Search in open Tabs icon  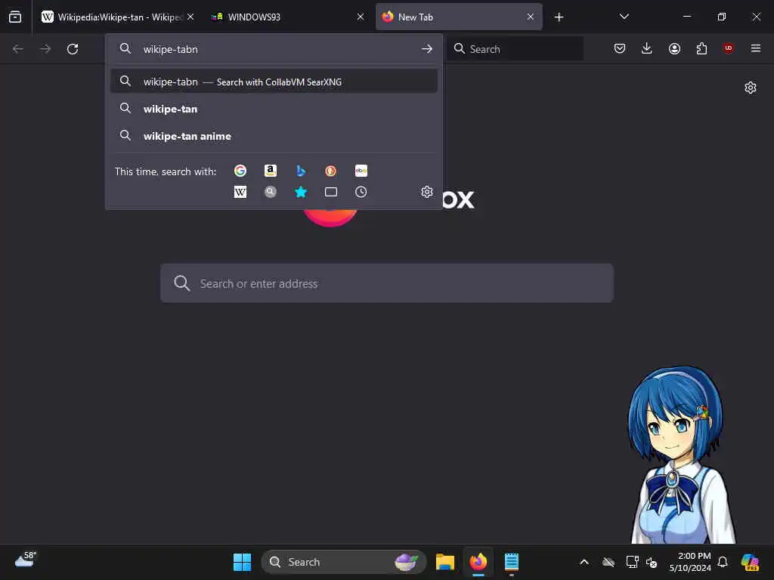(x=331, y=192)
